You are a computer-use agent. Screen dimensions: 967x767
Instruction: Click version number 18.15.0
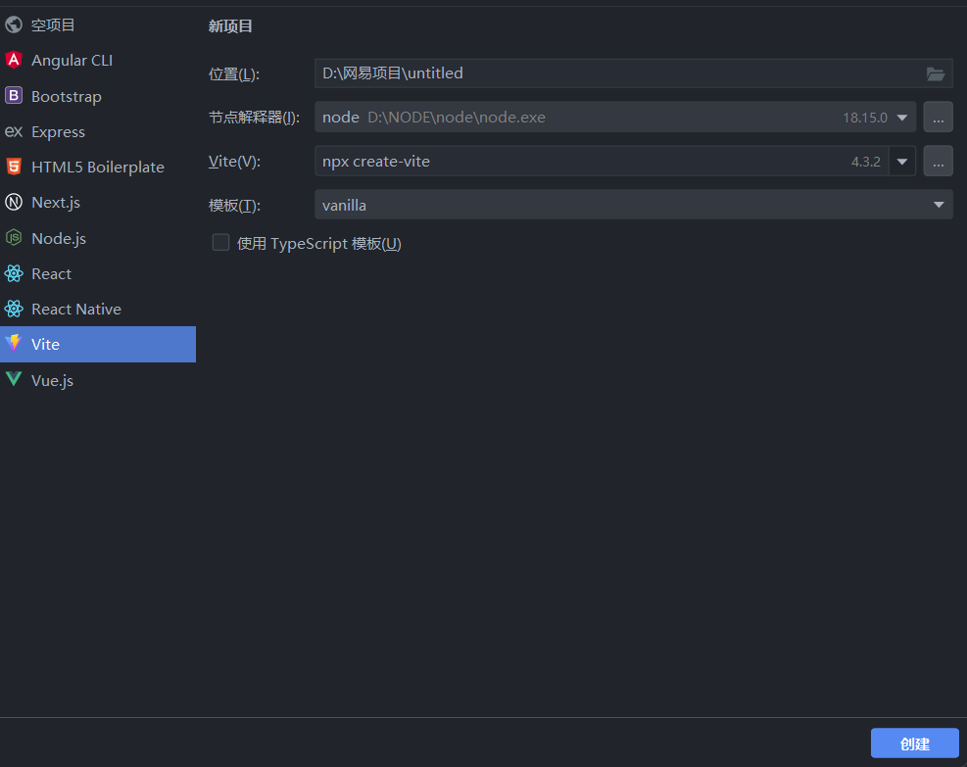(x=865, y=118)
